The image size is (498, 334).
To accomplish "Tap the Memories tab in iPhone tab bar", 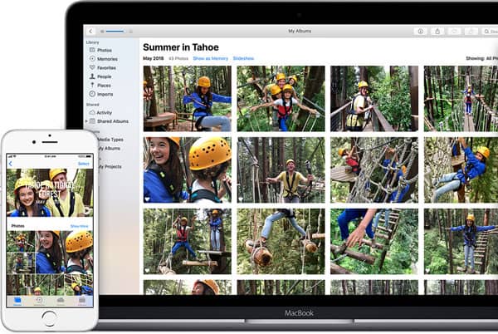I will coord(39,302).
